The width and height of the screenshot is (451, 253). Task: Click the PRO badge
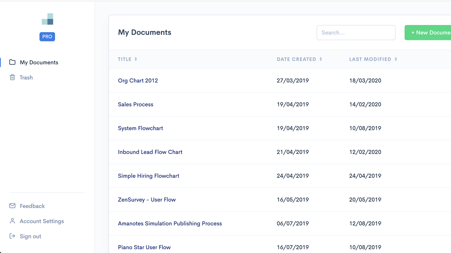pos(47,37)
